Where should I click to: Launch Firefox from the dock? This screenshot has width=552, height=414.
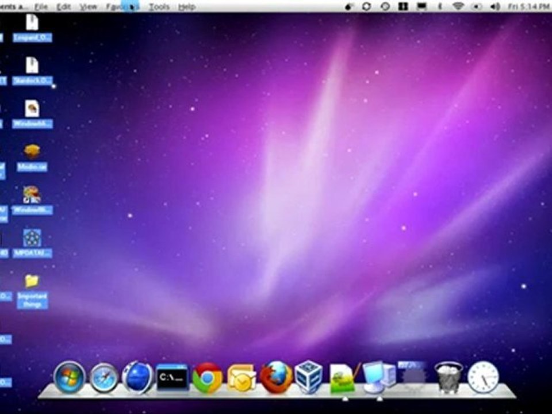[277, 377]
